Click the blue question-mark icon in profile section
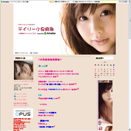The width and height of the screenshot is (131, 131). [15, 96]
